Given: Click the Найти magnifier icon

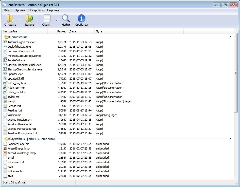Looking at the screenshot, I should [66, 18].
